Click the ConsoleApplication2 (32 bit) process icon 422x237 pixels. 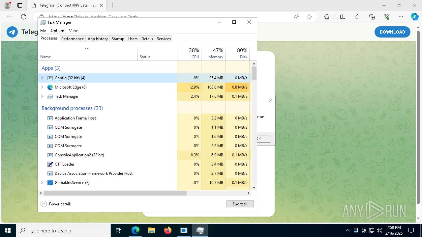[50, 155]
